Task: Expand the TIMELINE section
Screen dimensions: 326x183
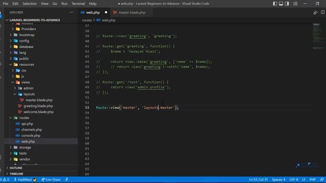Action: [16, 174]
